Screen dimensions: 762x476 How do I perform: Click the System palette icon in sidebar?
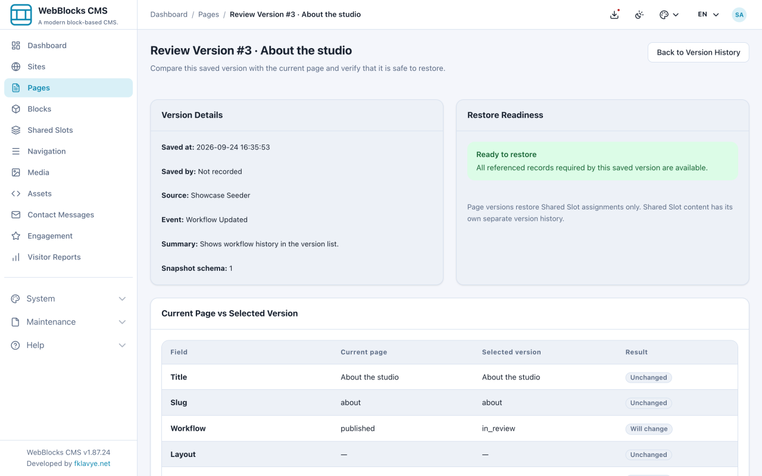(15, 299)
